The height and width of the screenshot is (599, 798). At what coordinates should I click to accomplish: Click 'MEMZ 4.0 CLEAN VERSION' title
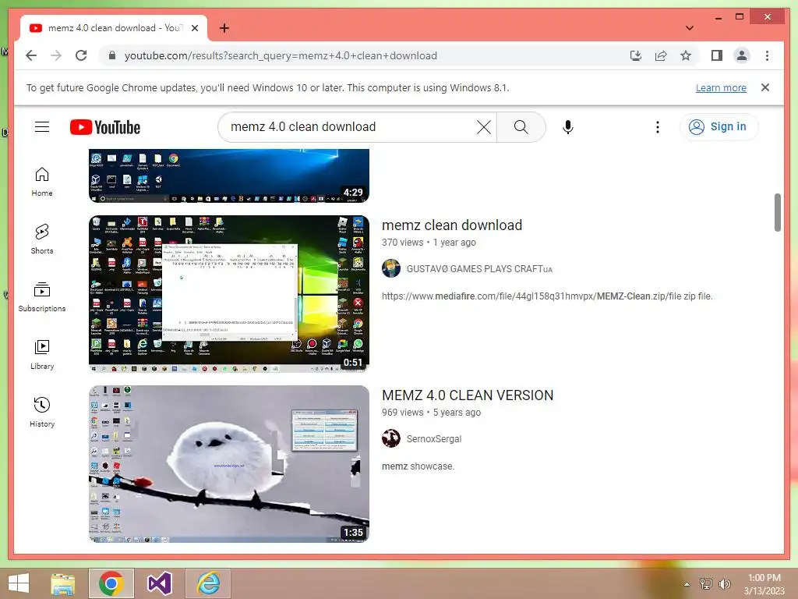coord(468,395)
